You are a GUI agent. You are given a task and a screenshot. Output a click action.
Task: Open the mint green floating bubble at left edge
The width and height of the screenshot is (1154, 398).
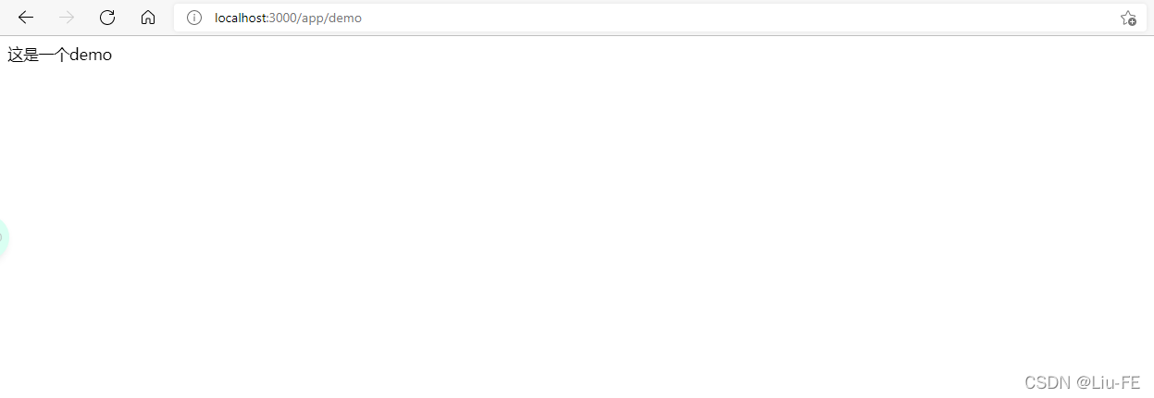pyautogui.click(x=4, y=240)
